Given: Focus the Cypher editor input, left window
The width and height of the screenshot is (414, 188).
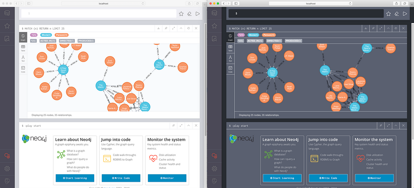Looking at the screenshot, I should click(99, 13).
